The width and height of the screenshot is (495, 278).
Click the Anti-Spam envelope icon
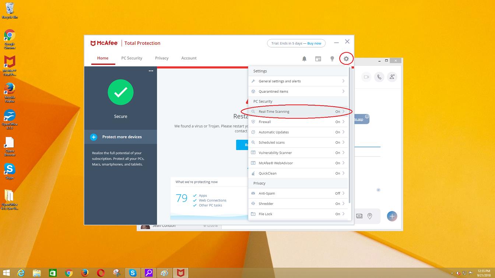(x=253, y=193)
